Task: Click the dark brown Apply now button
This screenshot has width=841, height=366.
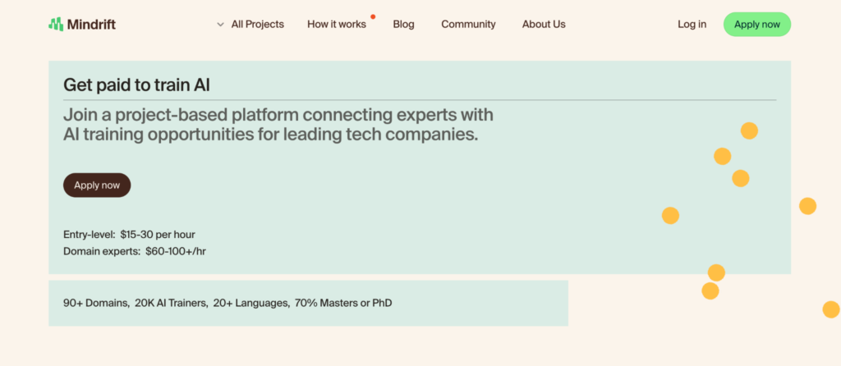Action: pyautogui.click(x=97, y=185)
